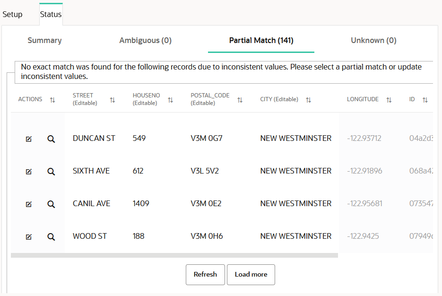Switch to the Setup tab

[x=13, y=14]
